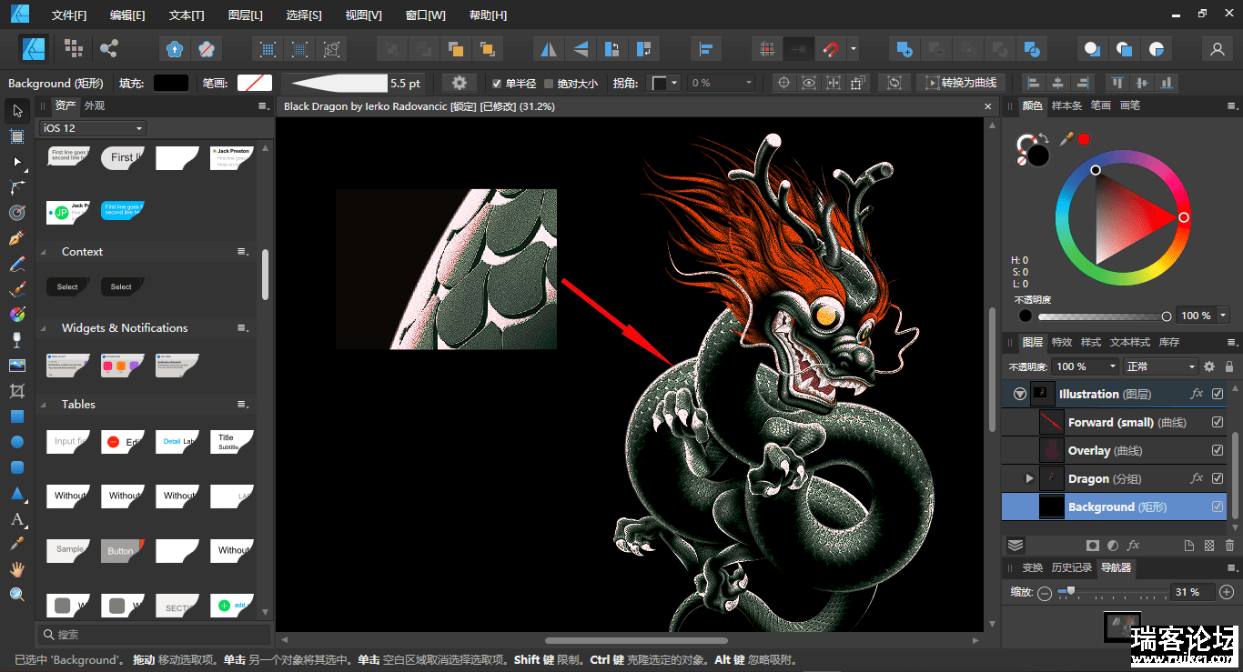Toggle the layer lock icon

pos(1229,366)
